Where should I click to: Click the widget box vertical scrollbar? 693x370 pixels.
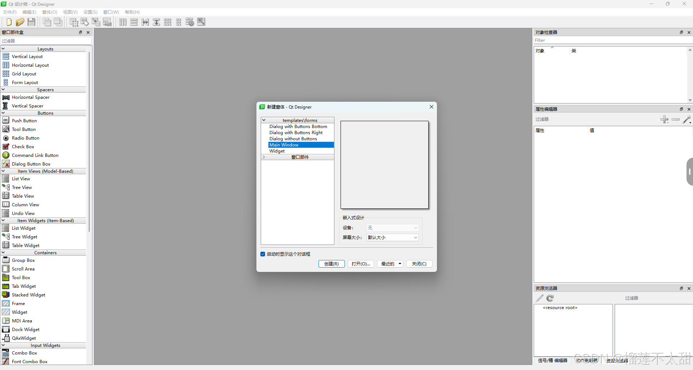89,142
